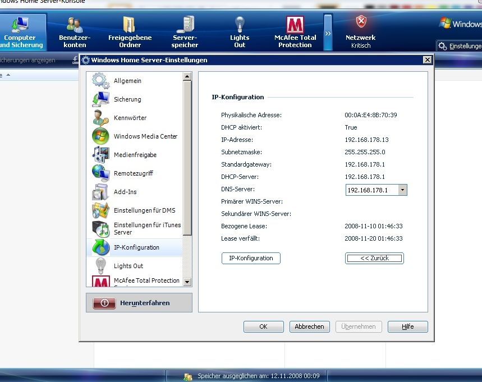Viewport: 482px width, 382px height.
Task: Click the IP-Konfiguration button
Action: (x=251, y=258)
